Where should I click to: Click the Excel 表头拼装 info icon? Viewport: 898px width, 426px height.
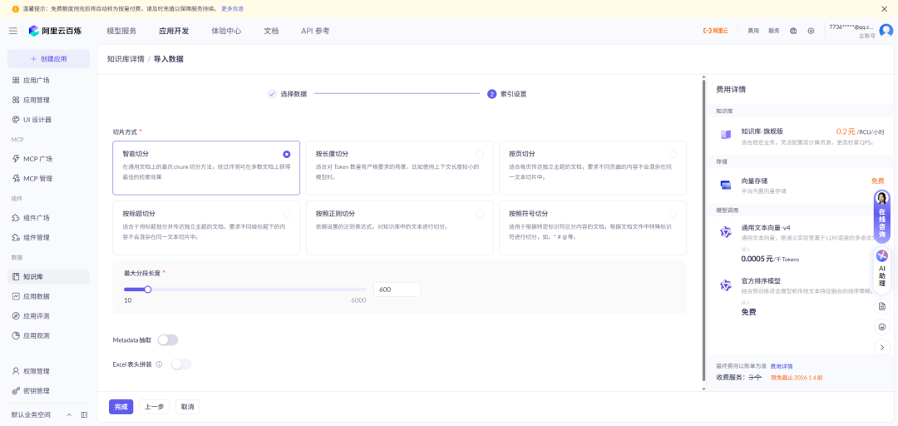159,364
